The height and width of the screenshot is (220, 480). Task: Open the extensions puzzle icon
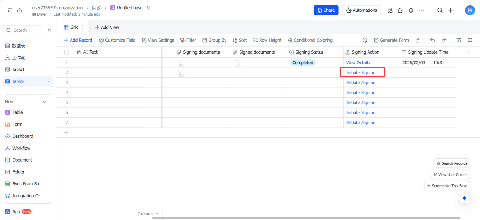[400, 10]
